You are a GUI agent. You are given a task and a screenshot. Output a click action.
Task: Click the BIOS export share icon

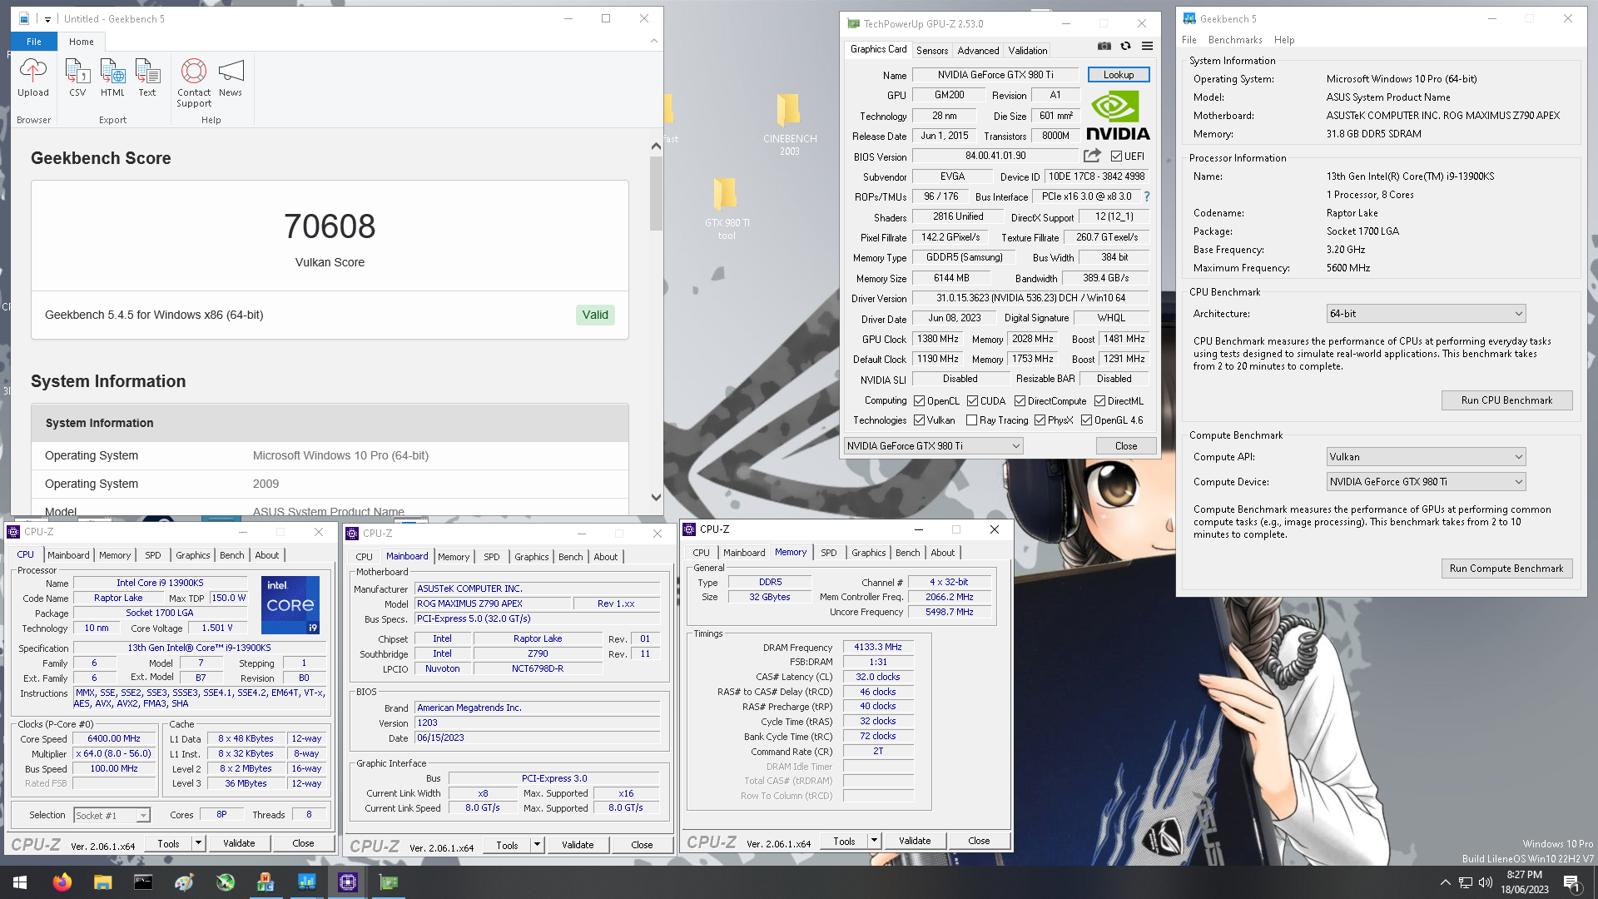(1092, 156)
